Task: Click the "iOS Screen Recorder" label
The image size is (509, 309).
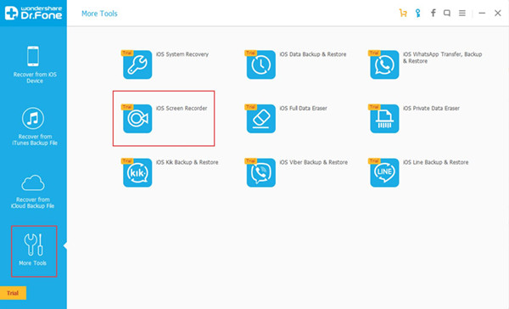Action: (182, 108)
